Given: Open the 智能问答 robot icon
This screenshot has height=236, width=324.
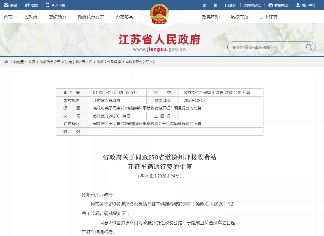Looking at the screenshot, I should (271, 5).
